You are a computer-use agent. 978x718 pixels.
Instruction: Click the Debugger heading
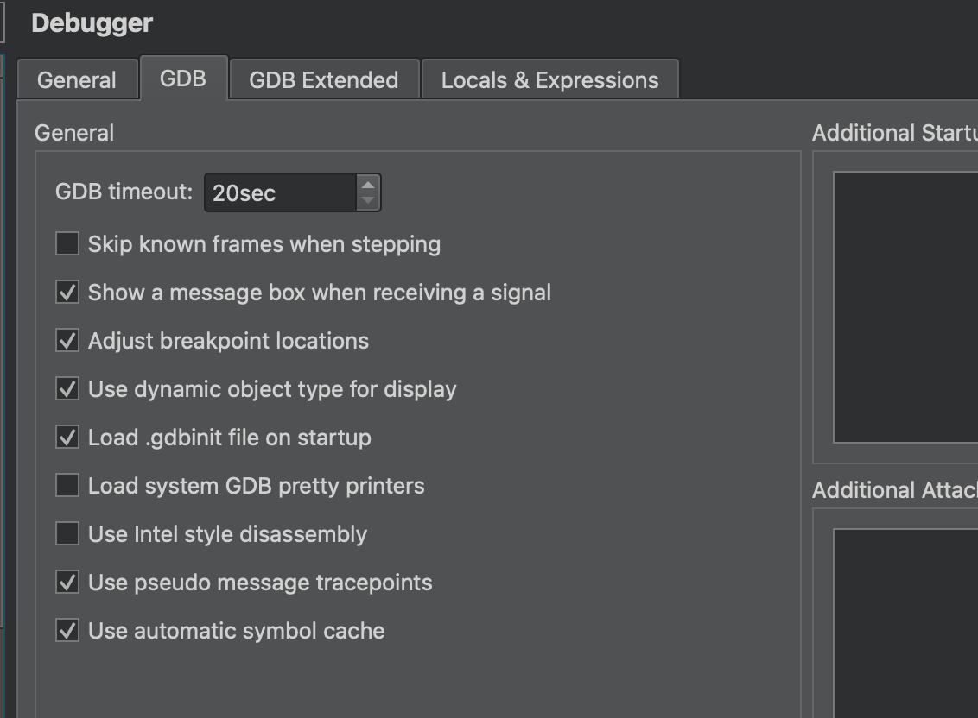tap(92, 23)
